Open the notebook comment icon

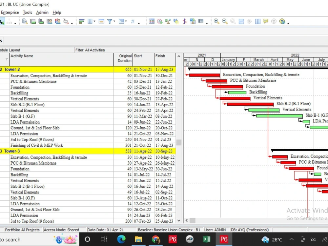pos(266,21)
